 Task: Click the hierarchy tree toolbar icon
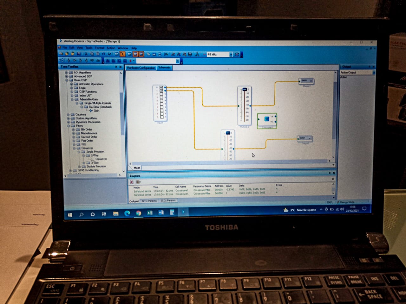coord(197,54)
